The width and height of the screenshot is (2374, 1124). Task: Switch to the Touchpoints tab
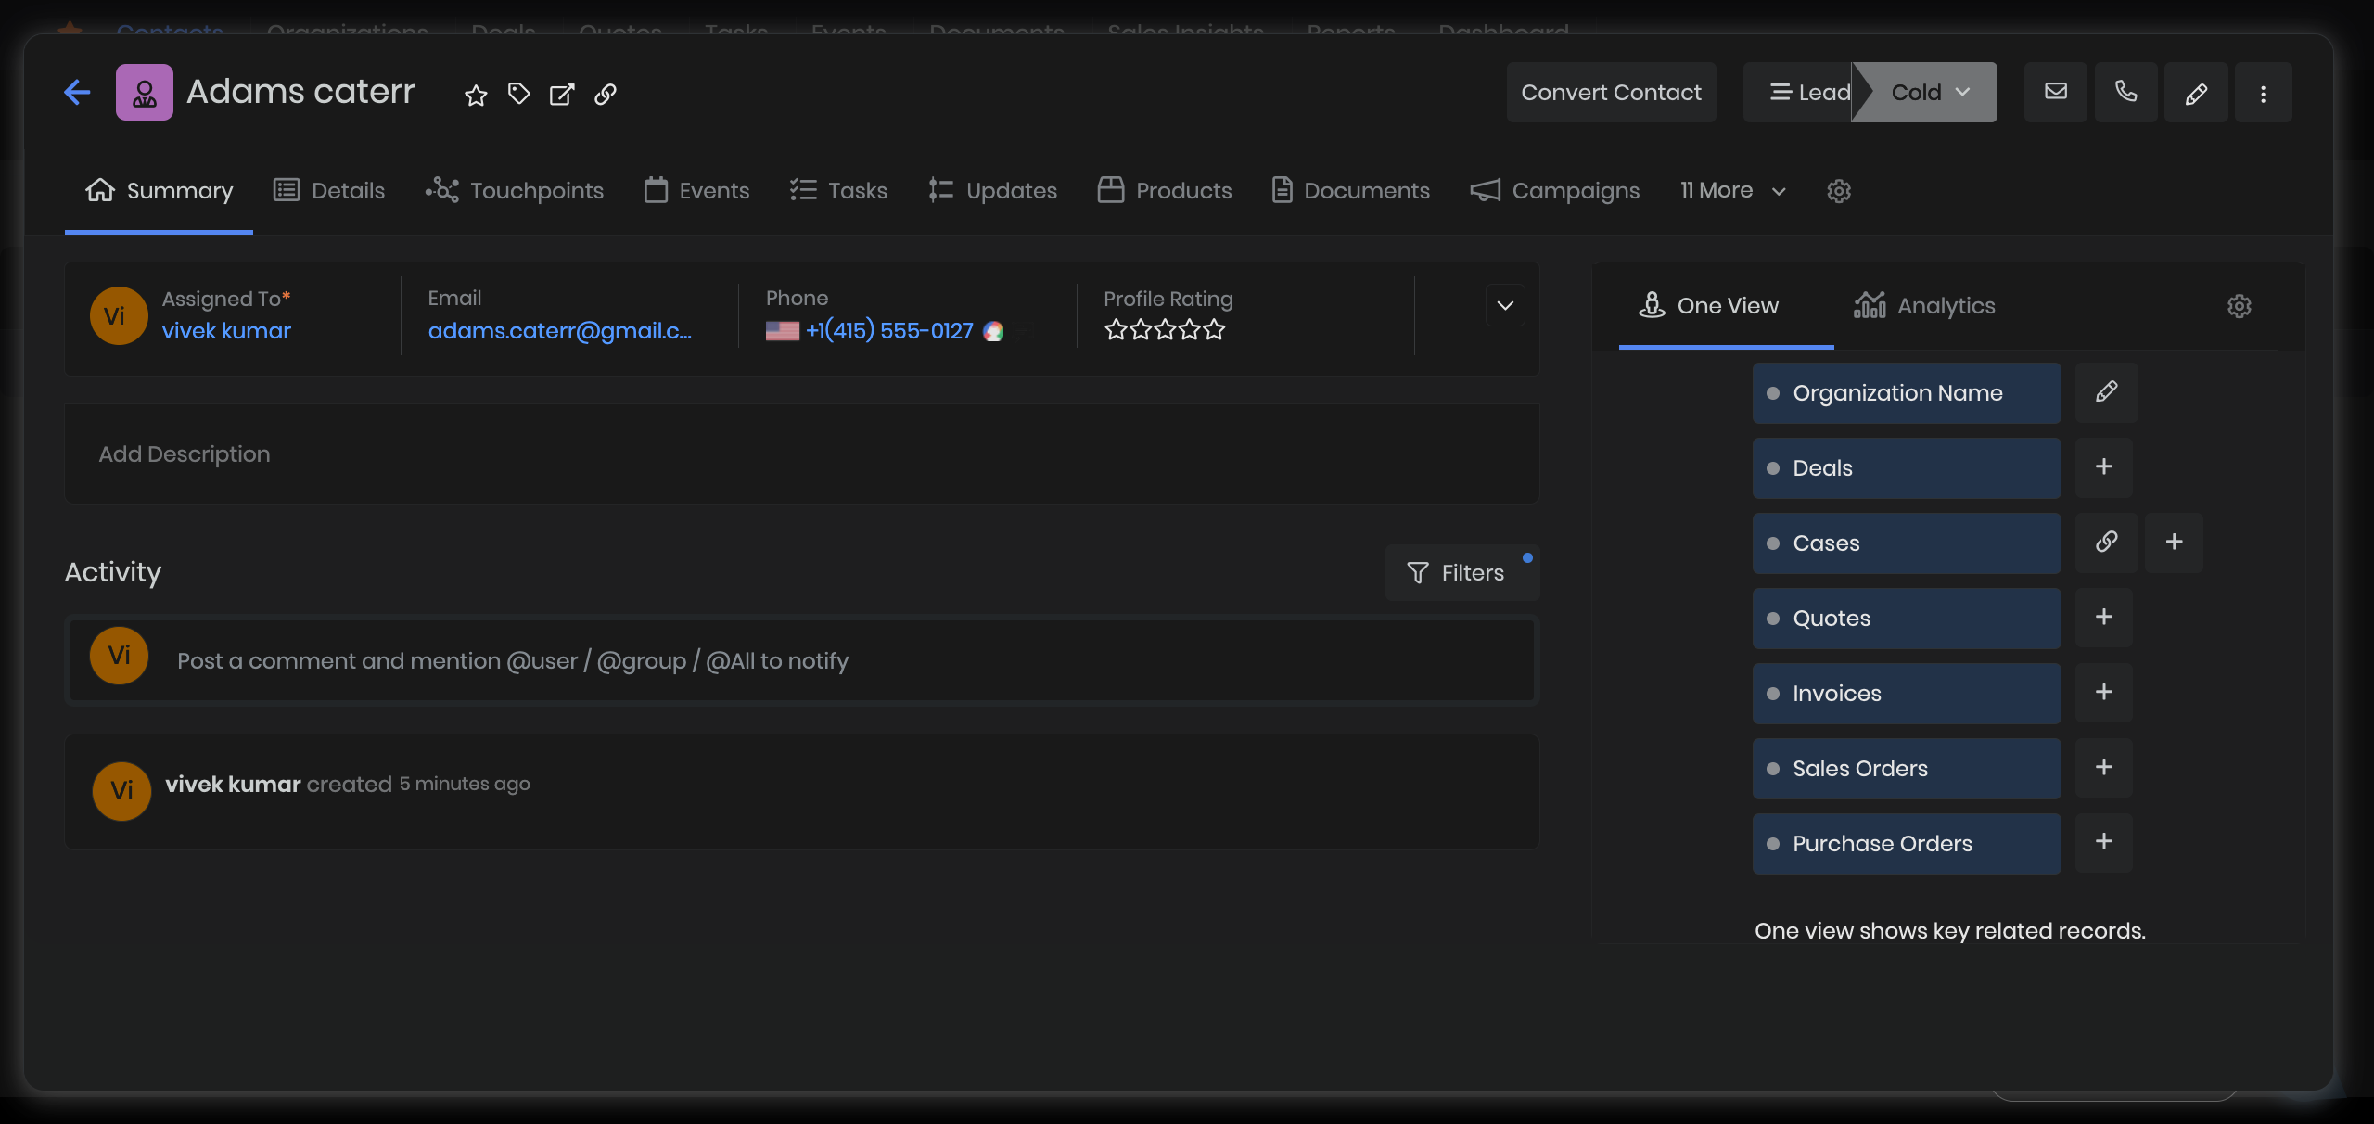click(515, 191)
